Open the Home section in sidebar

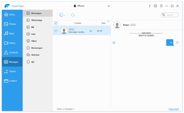tap(12, 14)
